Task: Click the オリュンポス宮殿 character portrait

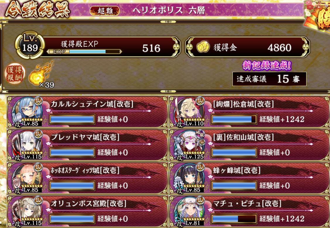Action: point(27,211)
